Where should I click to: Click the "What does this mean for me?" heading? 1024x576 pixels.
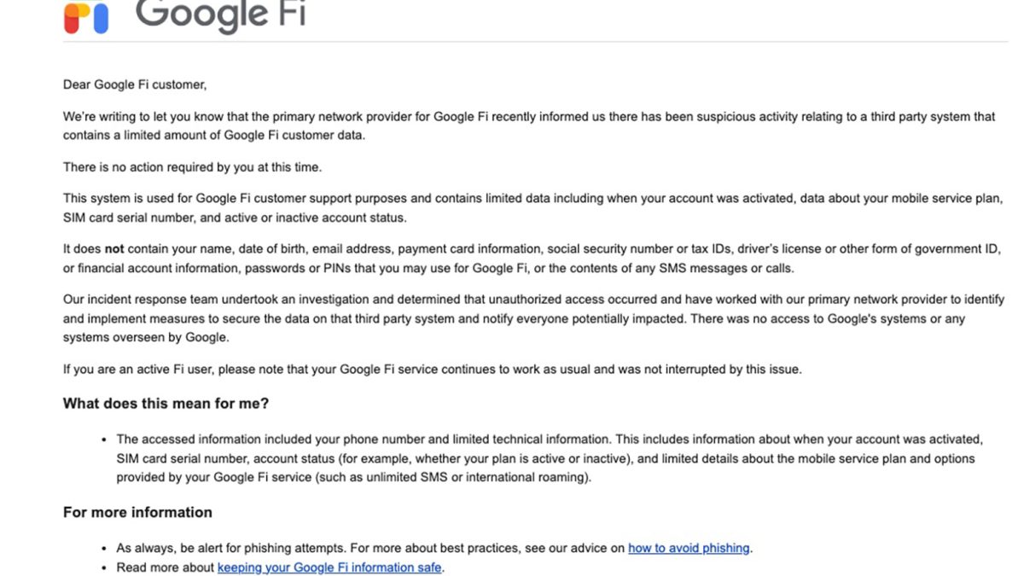[x=166, y=404]
